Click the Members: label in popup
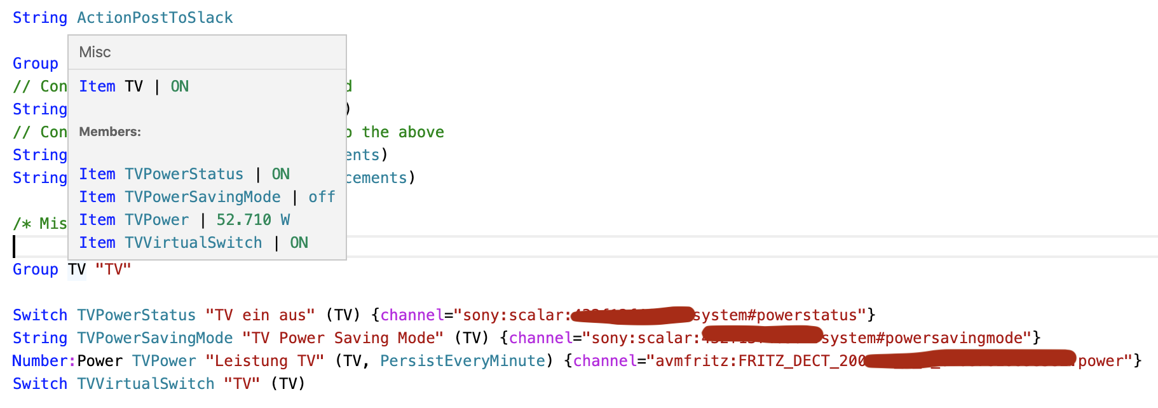The width and height of the screenshot is (1158, 408). coord(110,132)
